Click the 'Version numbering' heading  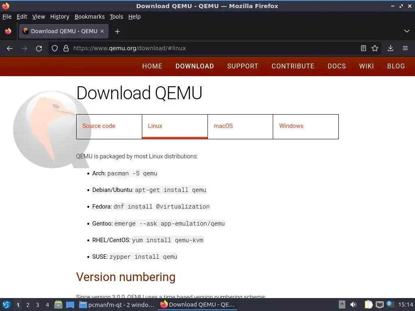point(126,277)
